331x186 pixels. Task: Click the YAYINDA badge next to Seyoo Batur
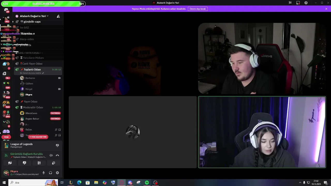click(x=55, y=119)
